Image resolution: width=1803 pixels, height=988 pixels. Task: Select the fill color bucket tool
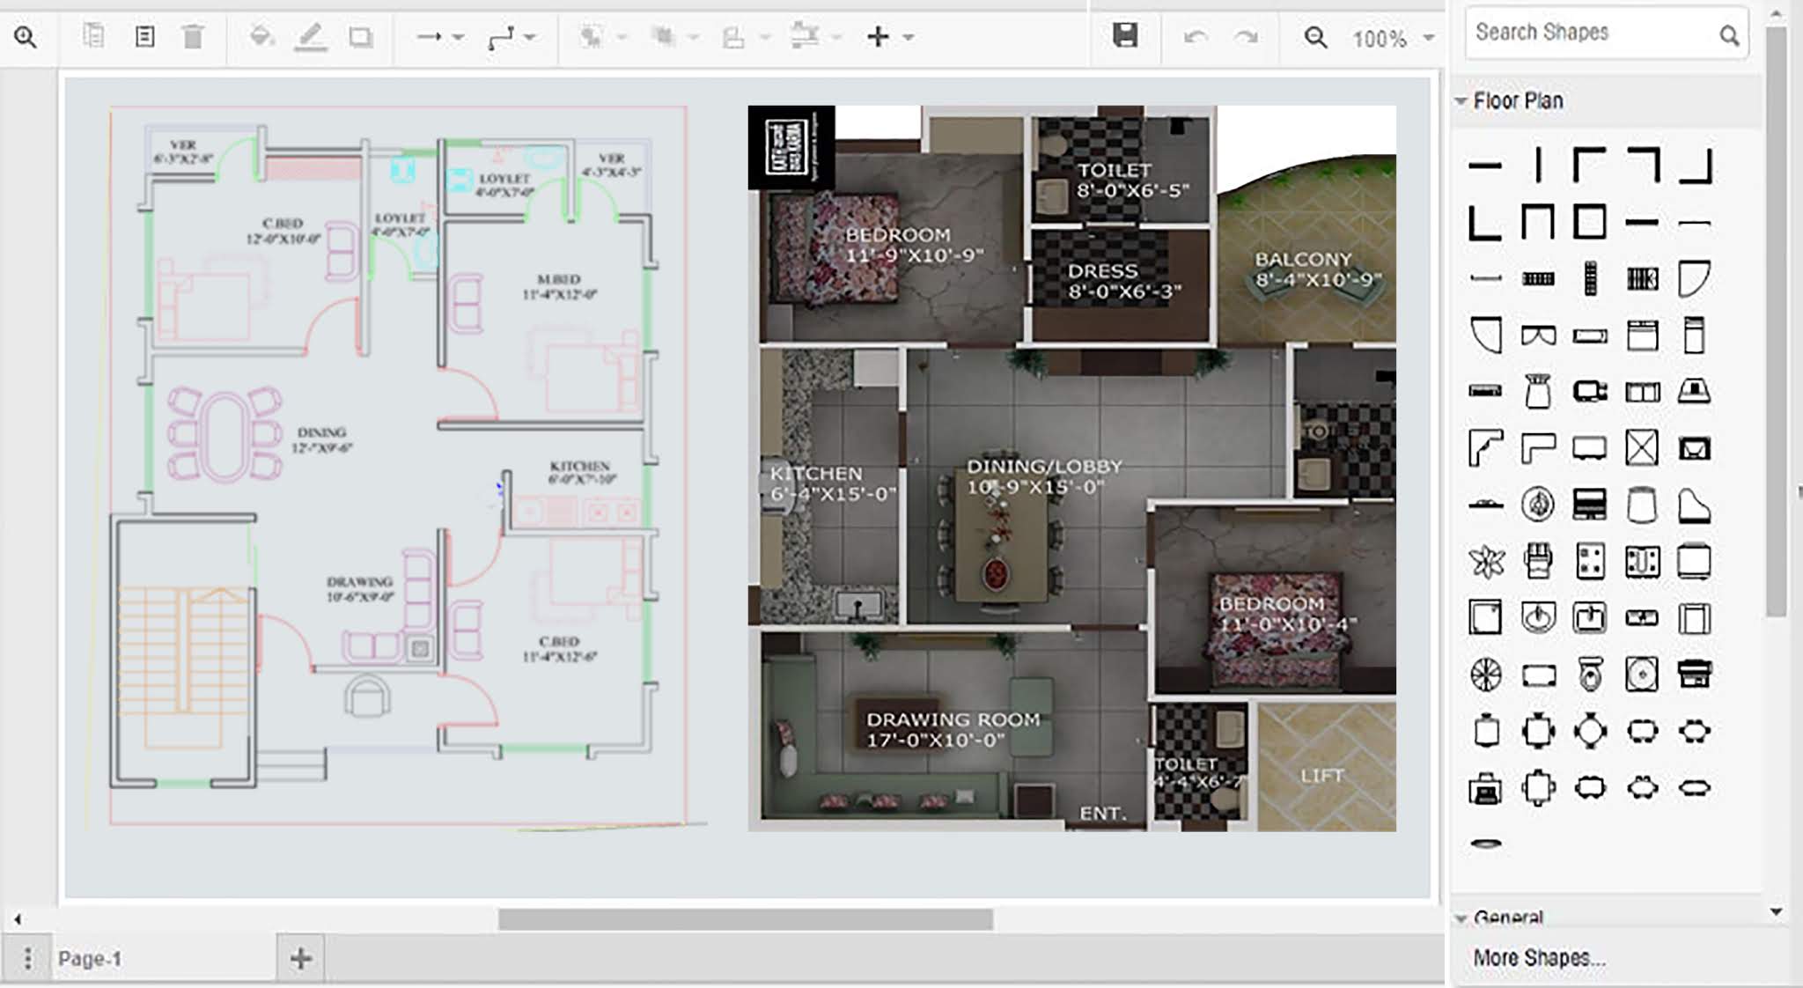point(261,37)
